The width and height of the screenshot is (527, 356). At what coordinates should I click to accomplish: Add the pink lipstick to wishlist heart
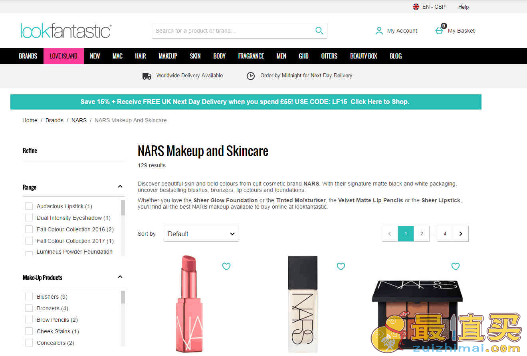[x=226, y=266]
